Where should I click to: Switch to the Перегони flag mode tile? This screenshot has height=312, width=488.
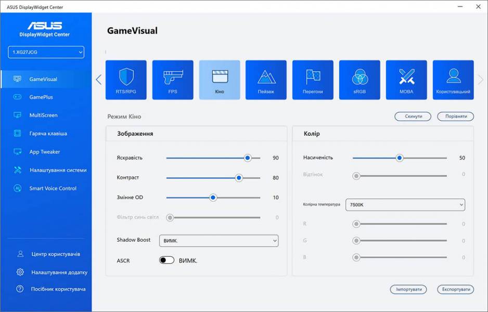(313, 80)
